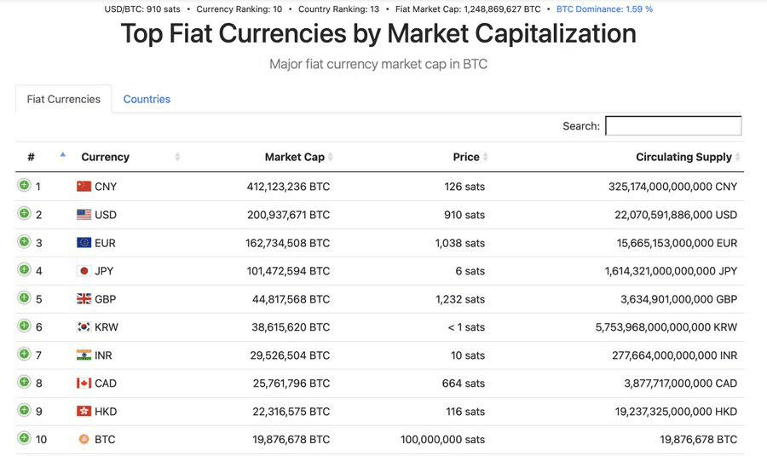This screenshot has width=767, height=456.
Task: Click the Japan flag icon for JPY
Action: (x=84, y=270)
